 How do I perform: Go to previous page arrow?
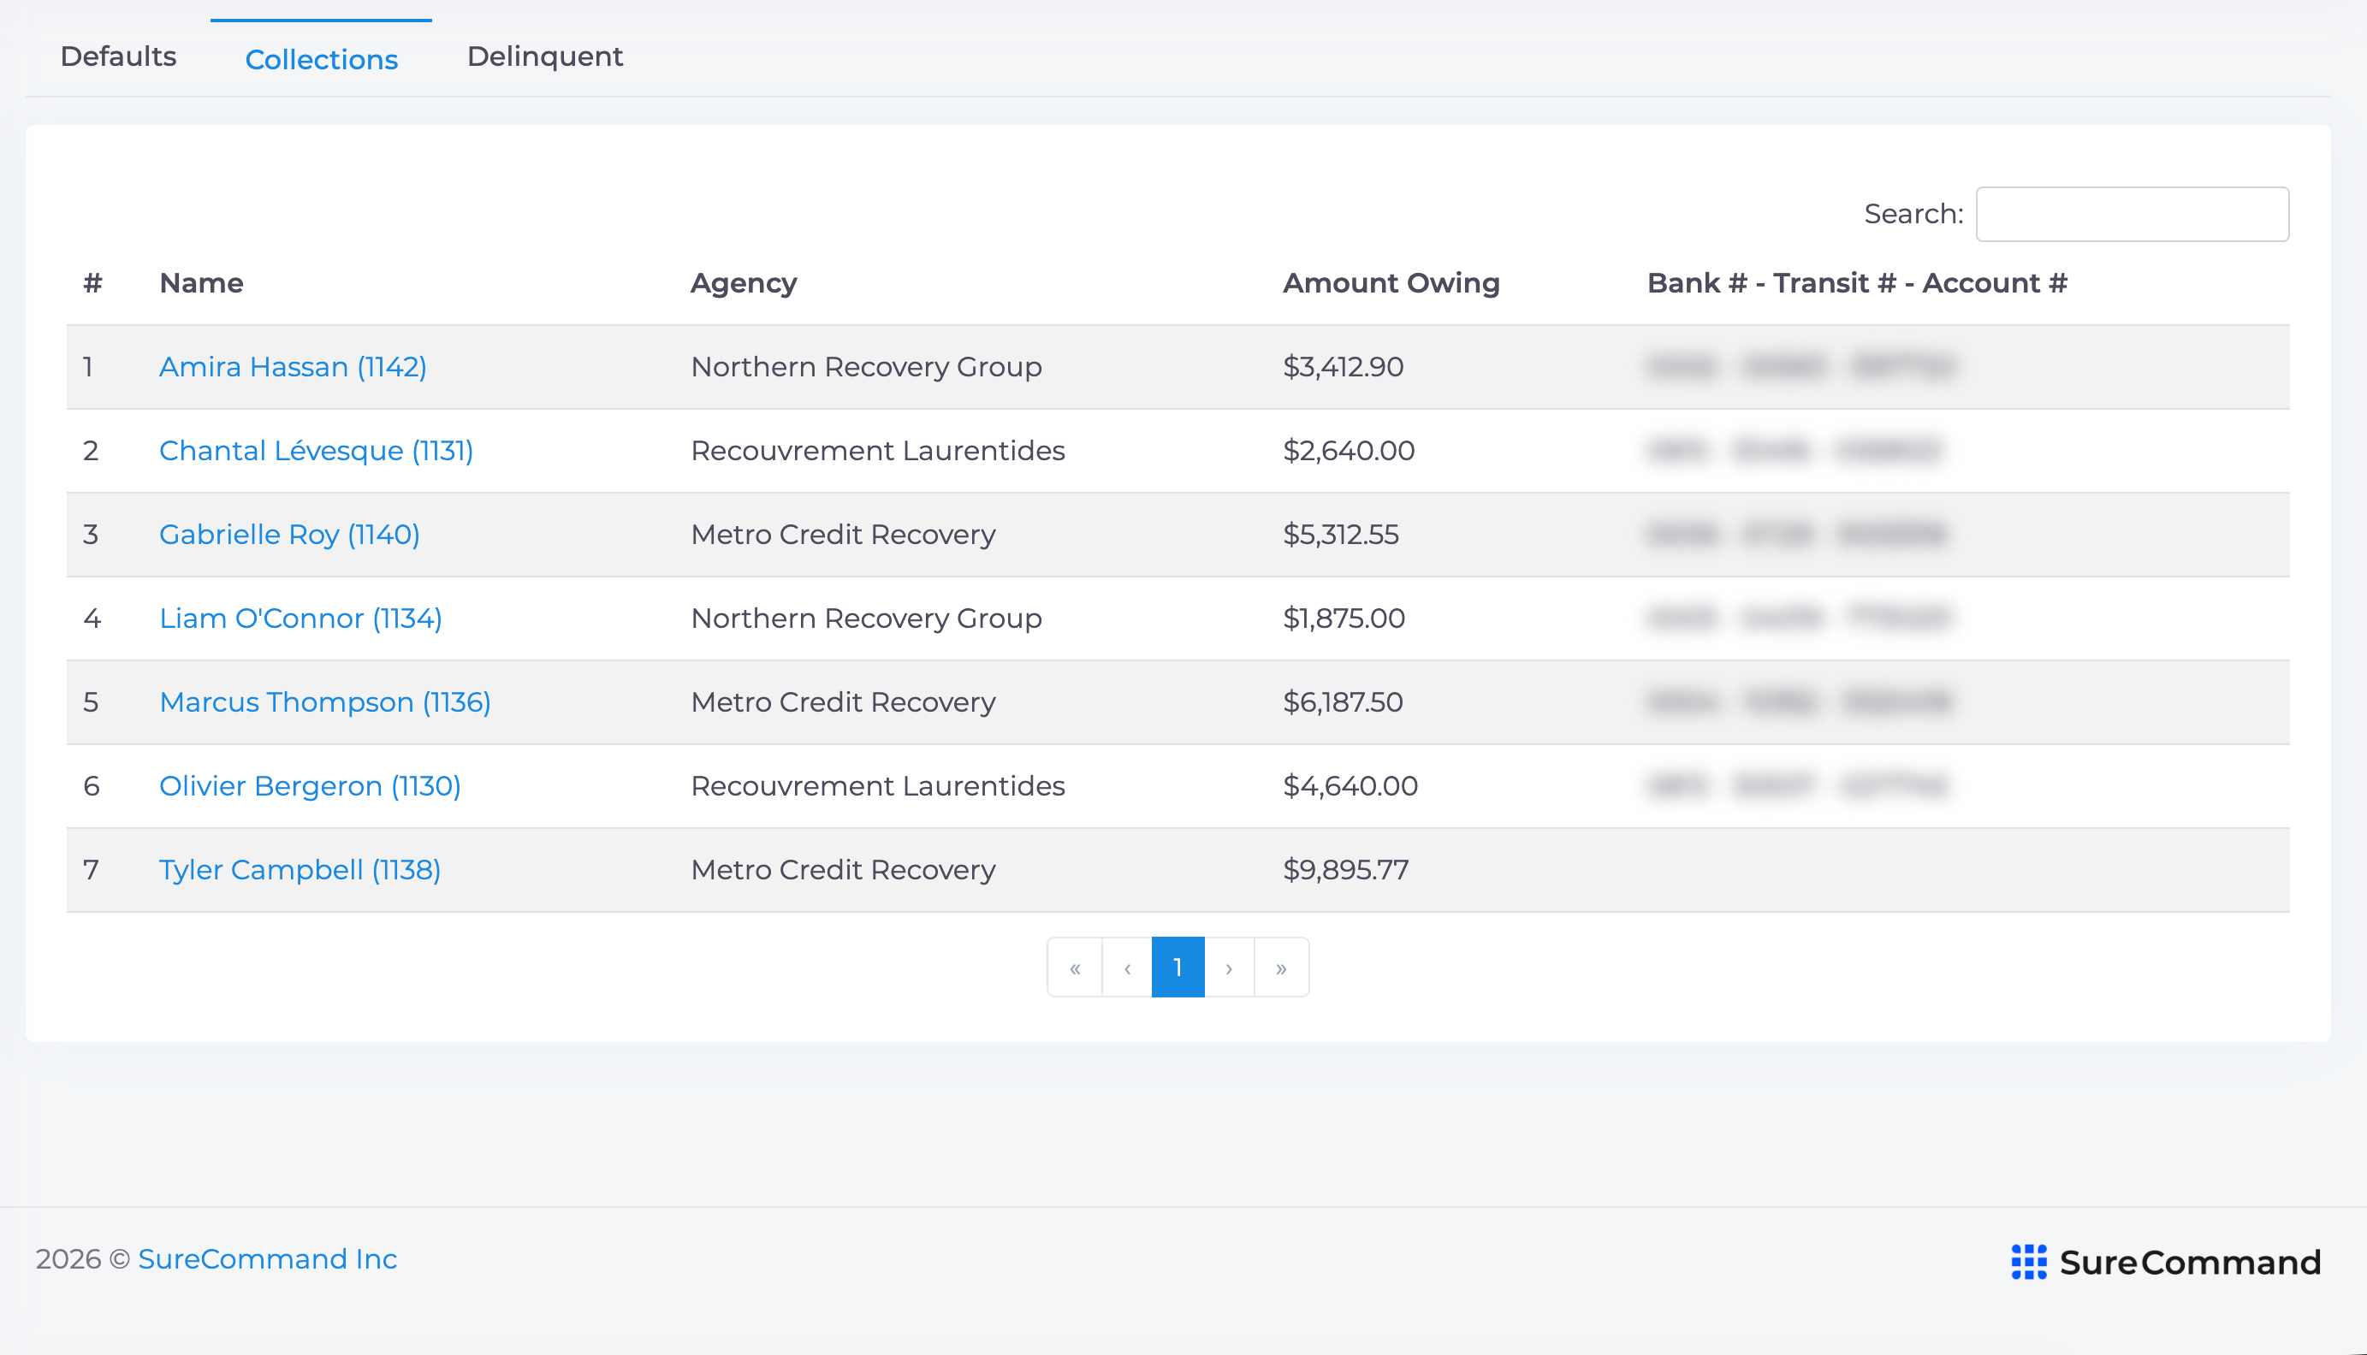click(x=1127, y=967)
